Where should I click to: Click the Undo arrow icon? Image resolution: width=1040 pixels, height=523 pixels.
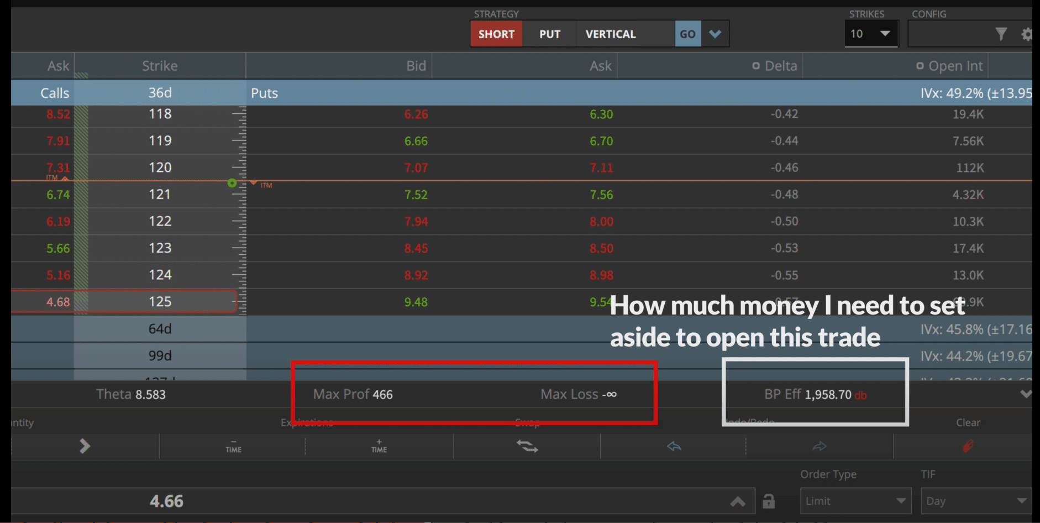[x=674, y=446]
